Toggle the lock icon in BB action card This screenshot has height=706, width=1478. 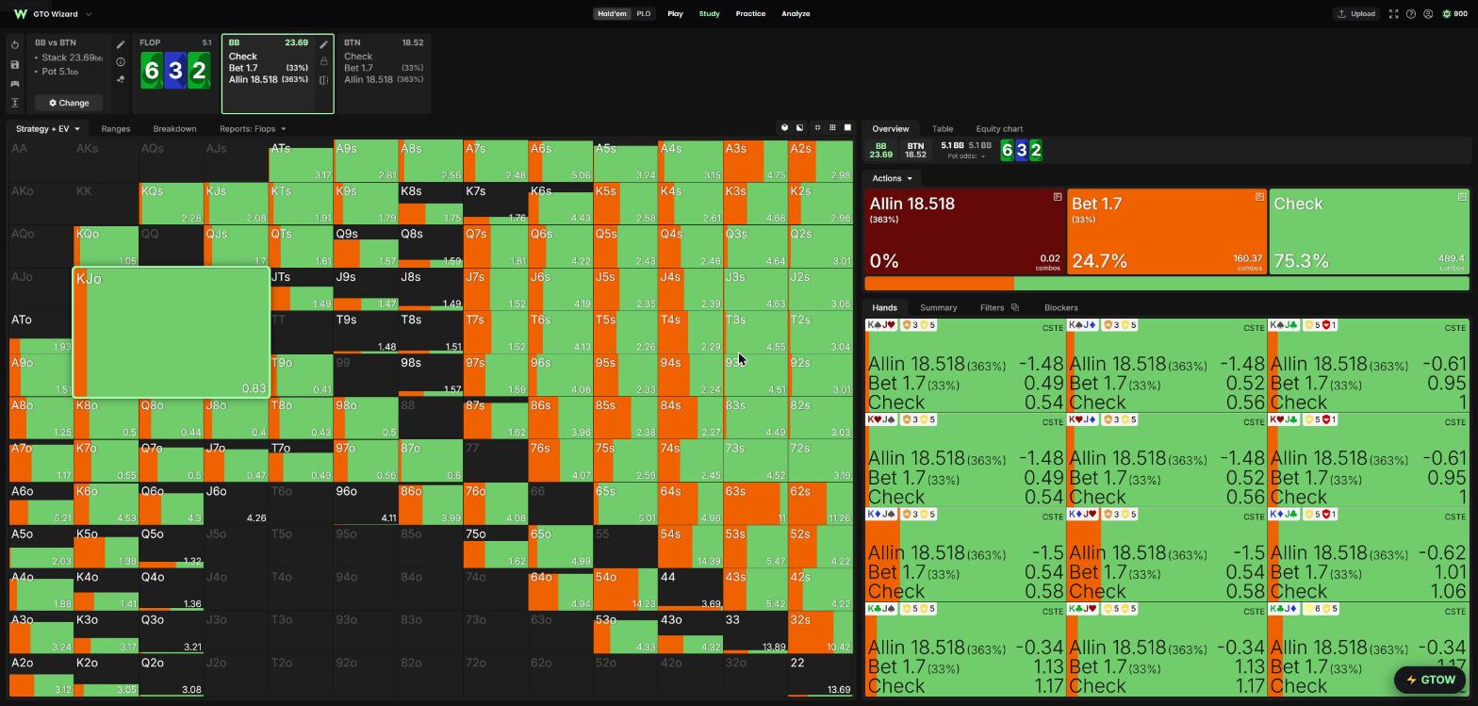tap(323, 62)
